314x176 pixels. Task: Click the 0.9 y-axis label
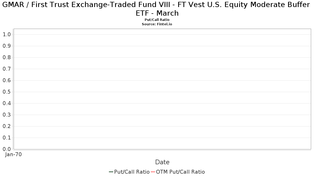pos(7,46)
